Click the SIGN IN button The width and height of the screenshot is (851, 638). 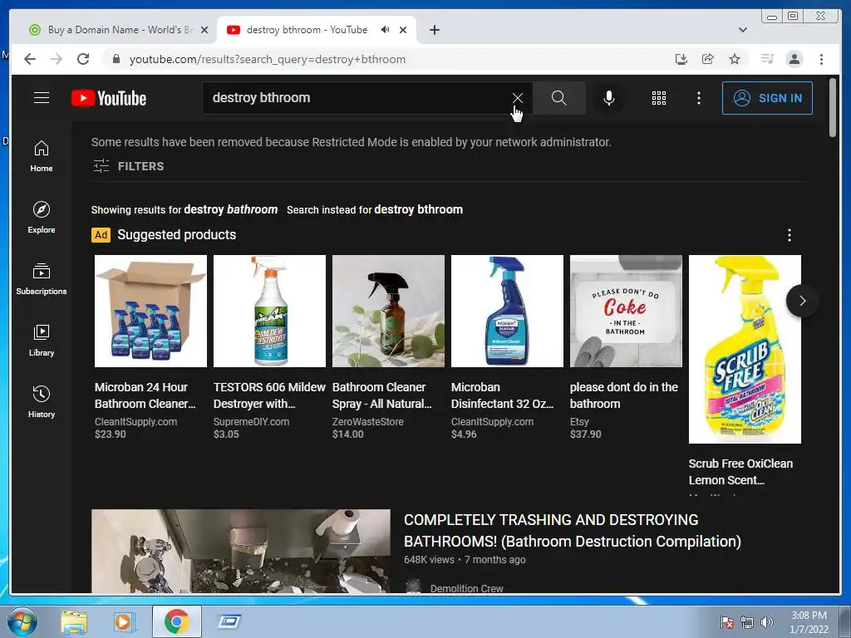pos(767,98)
